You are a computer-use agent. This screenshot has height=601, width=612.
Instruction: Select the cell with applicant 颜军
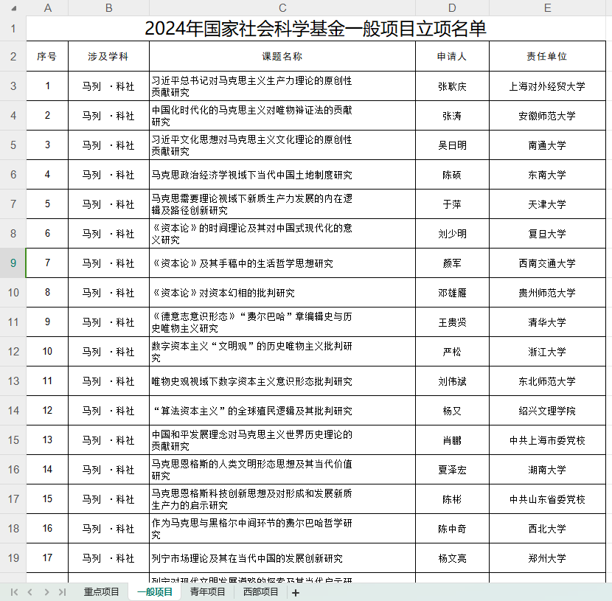(452, 263)
